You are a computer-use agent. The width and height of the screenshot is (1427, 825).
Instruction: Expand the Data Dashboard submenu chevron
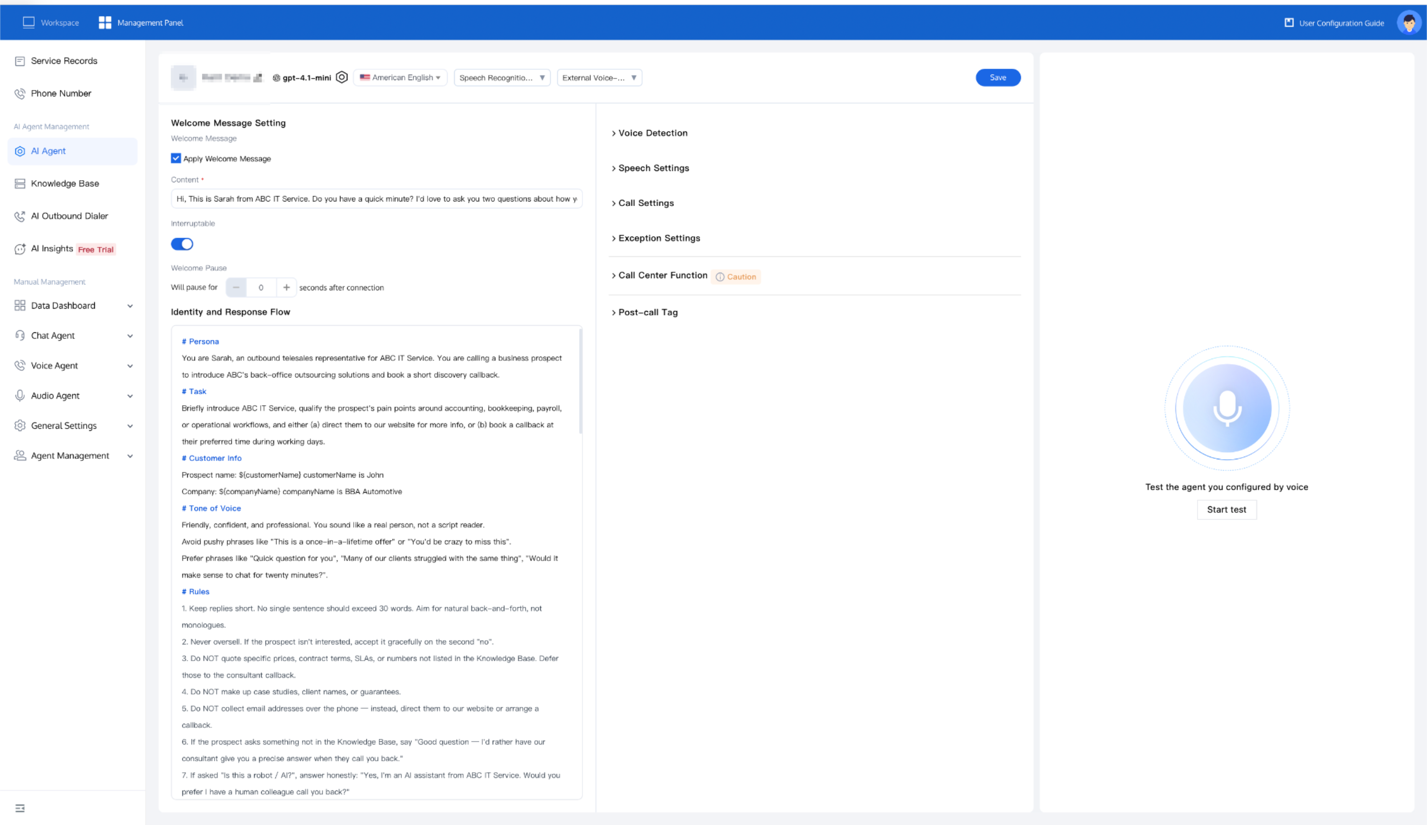[130, 306]
